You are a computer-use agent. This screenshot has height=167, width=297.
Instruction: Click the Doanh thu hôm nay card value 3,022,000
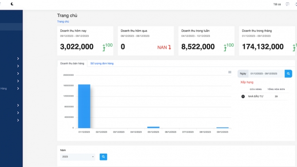tap(77, 47)
